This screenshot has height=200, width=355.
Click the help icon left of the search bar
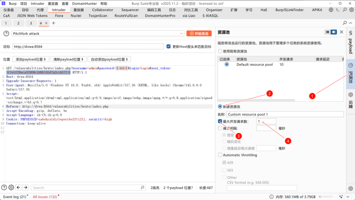pyautogui.click(x=4, y=188)
